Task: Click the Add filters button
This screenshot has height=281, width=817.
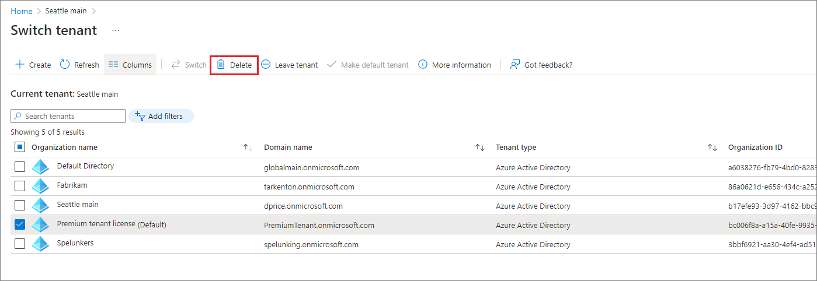Action: click(161, 116)
